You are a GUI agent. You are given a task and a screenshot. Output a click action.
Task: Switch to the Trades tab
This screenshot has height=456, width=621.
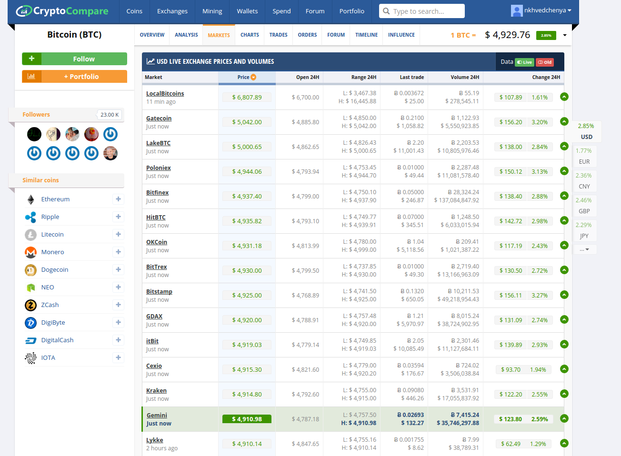pos(278,35)
